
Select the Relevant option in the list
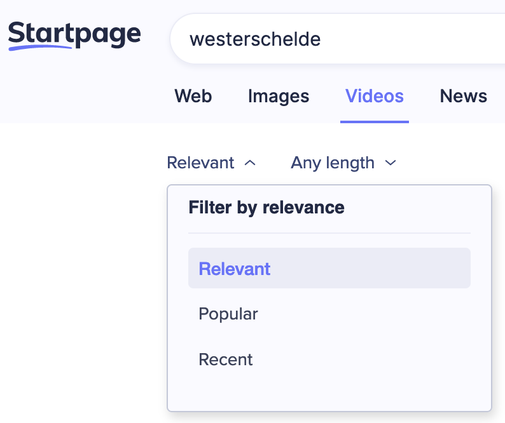point(329,268)
